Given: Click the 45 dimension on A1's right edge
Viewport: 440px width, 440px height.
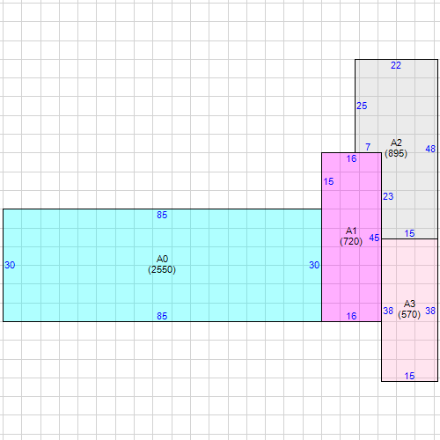Looking at the screenshot, I should [x=374, y=238].
